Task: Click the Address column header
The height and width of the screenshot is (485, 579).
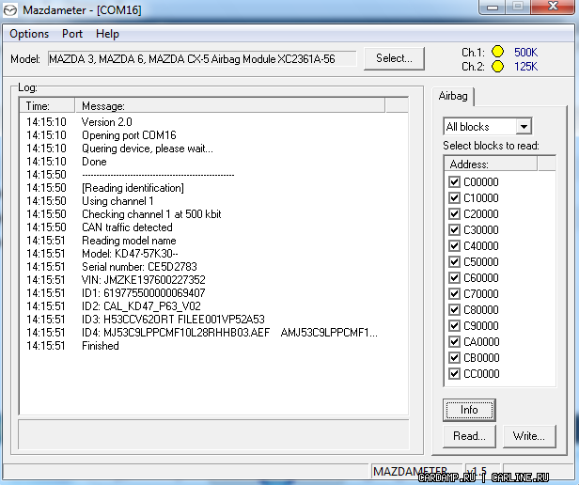Action: tap(491, 164)
